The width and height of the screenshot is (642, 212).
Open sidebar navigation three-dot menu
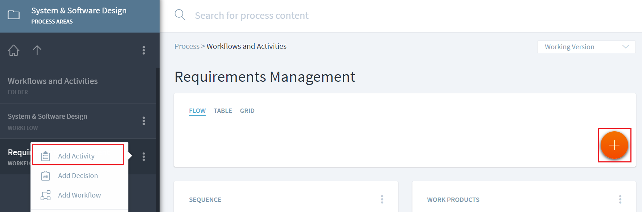[144, 50]
